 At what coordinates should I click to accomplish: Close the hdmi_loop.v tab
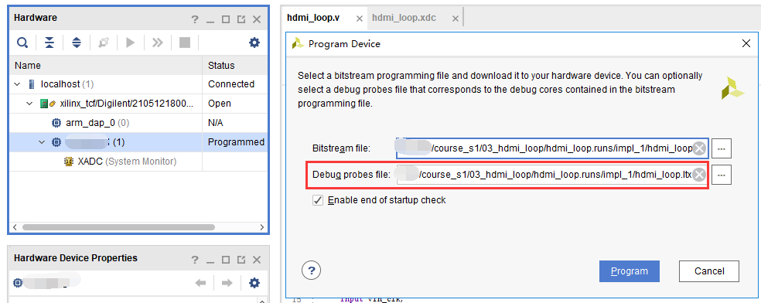tap(359, 19)
